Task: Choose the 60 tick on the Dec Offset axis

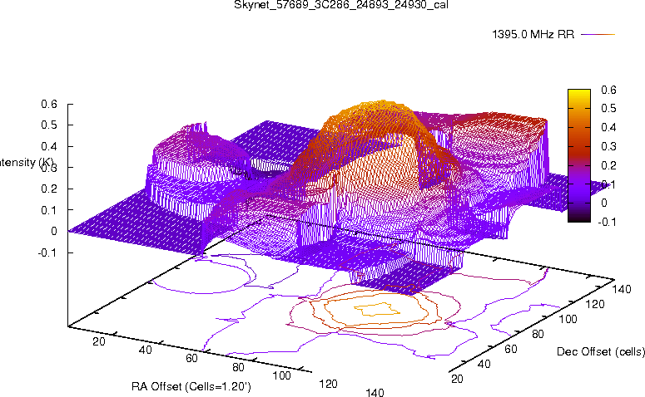Action: 510,349
